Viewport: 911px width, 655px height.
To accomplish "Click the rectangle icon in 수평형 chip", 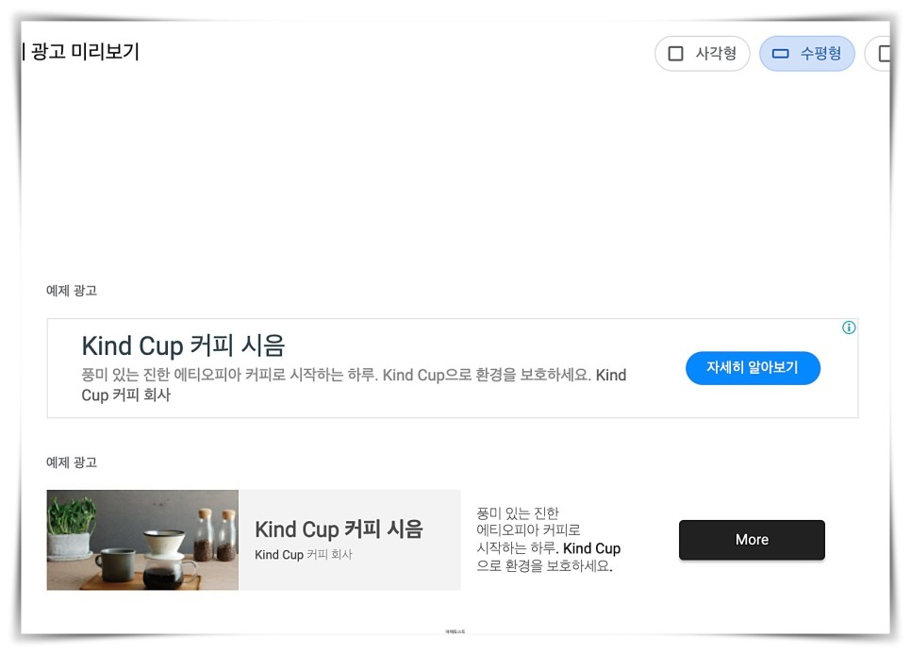I will (780, 54).
